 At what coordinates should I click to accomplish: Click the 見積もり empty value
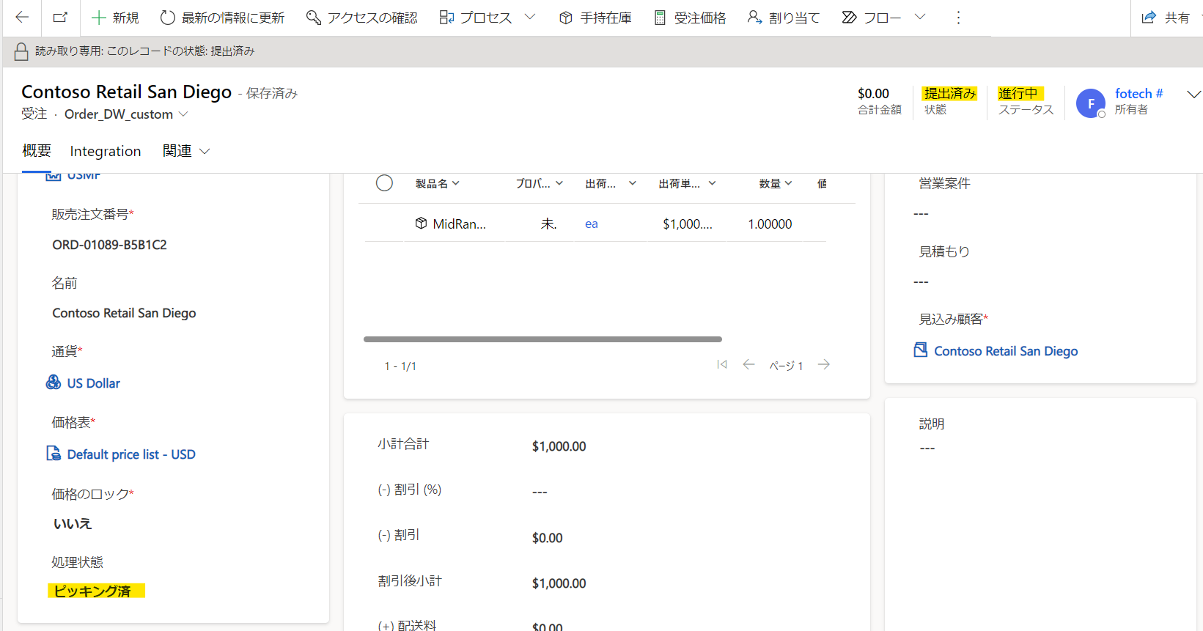point(921,282)
